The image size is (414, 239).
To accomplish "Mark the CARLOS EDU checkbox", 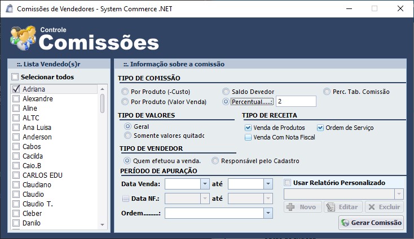I will tap(16, 175).
